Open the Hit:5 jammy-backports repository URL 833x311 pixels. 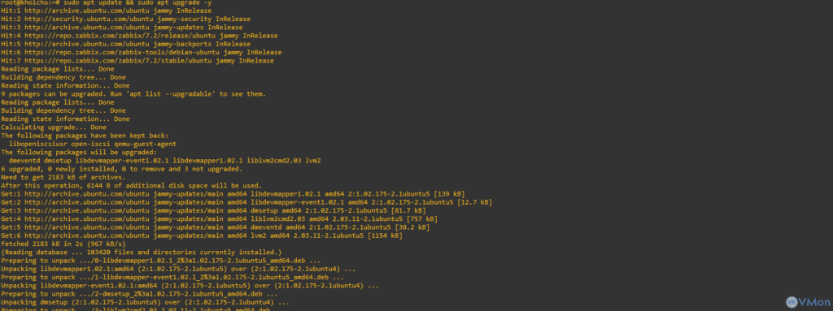(x=87, y=44)
